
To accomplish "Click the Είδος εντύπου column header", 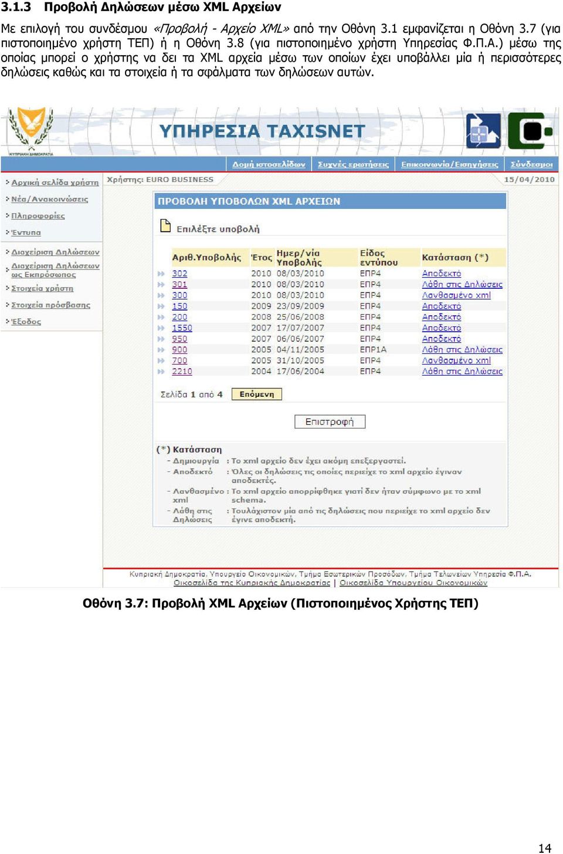I will tap(379, 258).
